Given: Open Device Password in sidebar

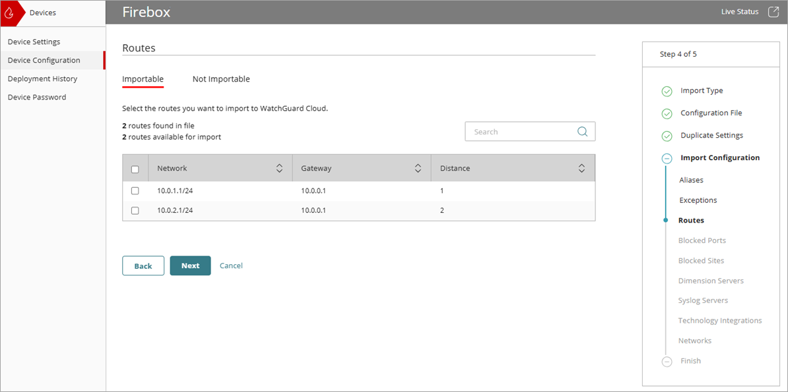Looking at the screenshot, I should pos(37,98).
